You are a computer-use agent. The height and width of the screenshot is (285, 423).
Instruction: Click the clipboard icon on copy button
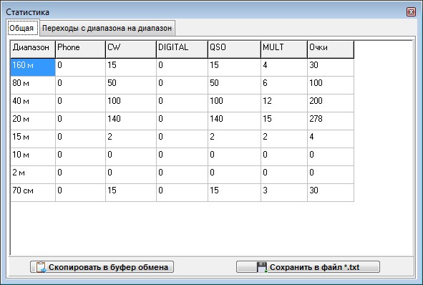(42, 267)
